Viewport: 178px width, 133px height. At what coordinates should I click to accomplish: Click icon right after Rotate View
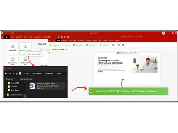pyautogui.click(x=114, y=45)
